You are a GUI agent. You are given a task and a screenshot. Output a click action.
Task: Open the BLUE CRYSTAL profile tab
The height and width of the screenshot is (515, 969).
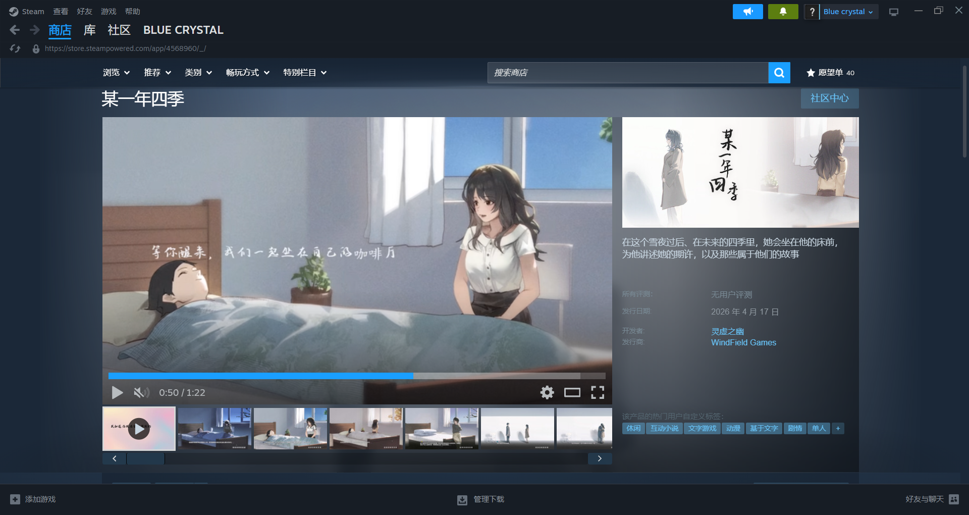click(183, 30)
